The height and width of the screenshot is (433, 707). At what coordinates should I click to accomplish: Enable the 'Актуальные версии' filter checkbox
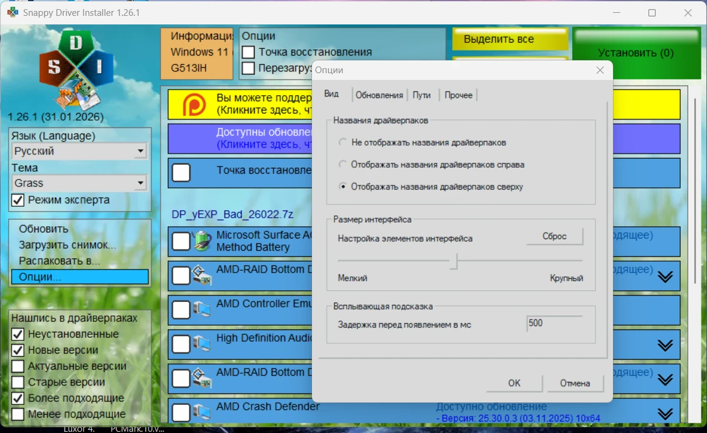click(18, 367)
